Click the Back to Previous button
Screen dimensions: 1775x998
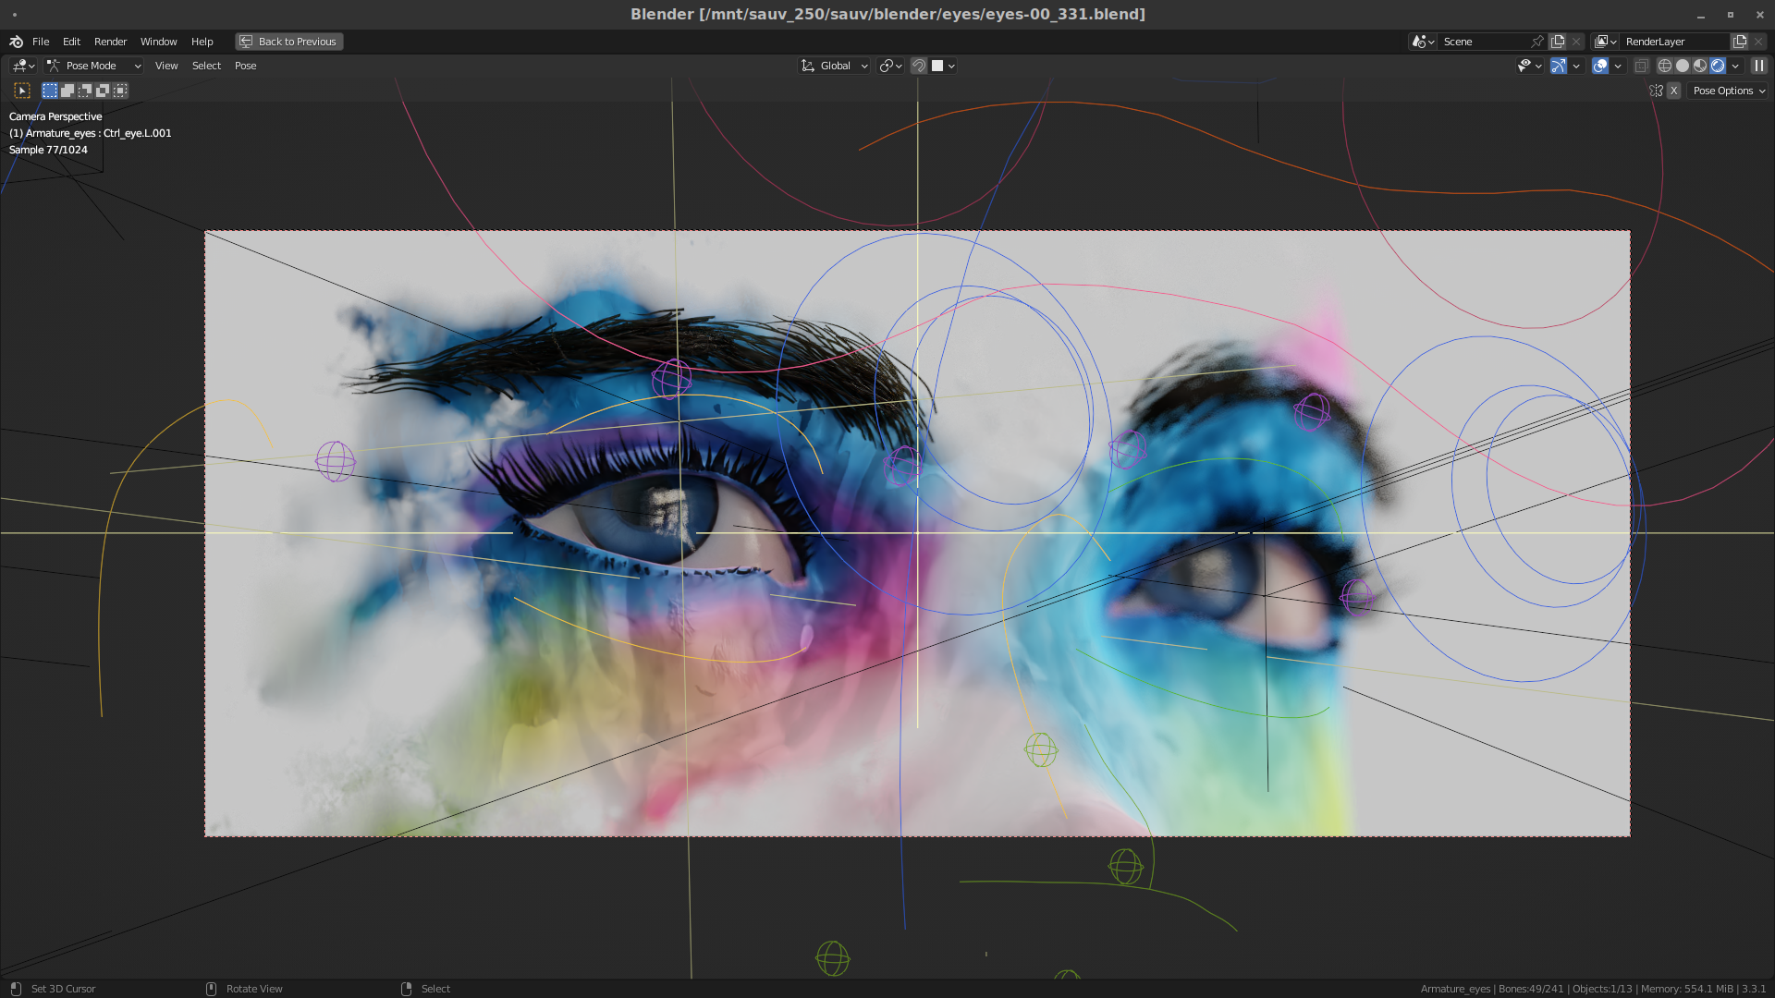pos(288,42)
